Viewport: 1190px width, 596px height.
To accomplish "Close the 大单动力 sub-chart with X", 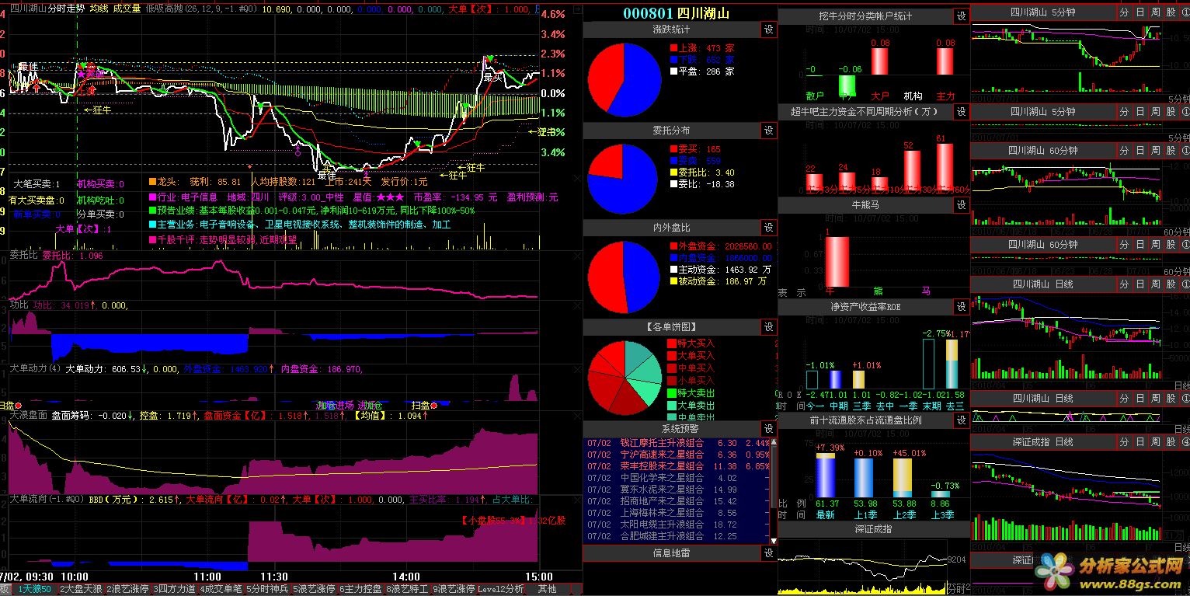I will coord(576,369).
